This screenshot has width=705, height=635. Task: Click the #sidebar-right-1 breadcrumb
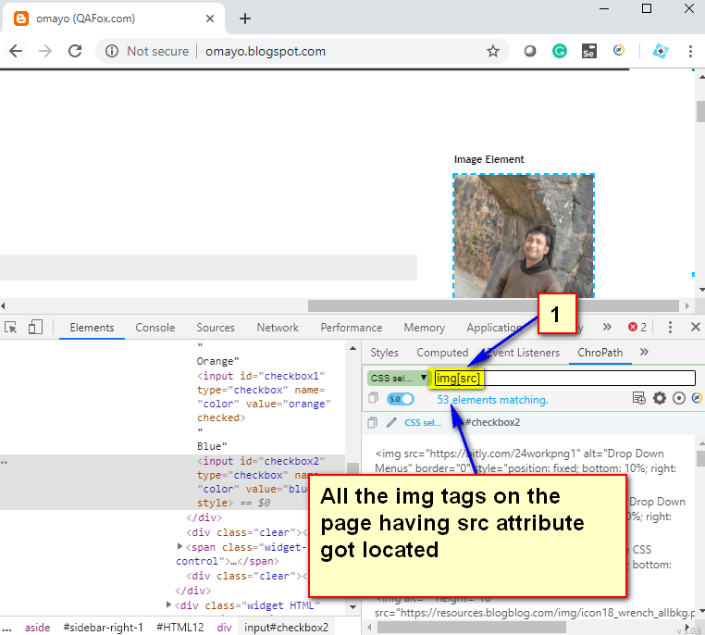point(103,627)
